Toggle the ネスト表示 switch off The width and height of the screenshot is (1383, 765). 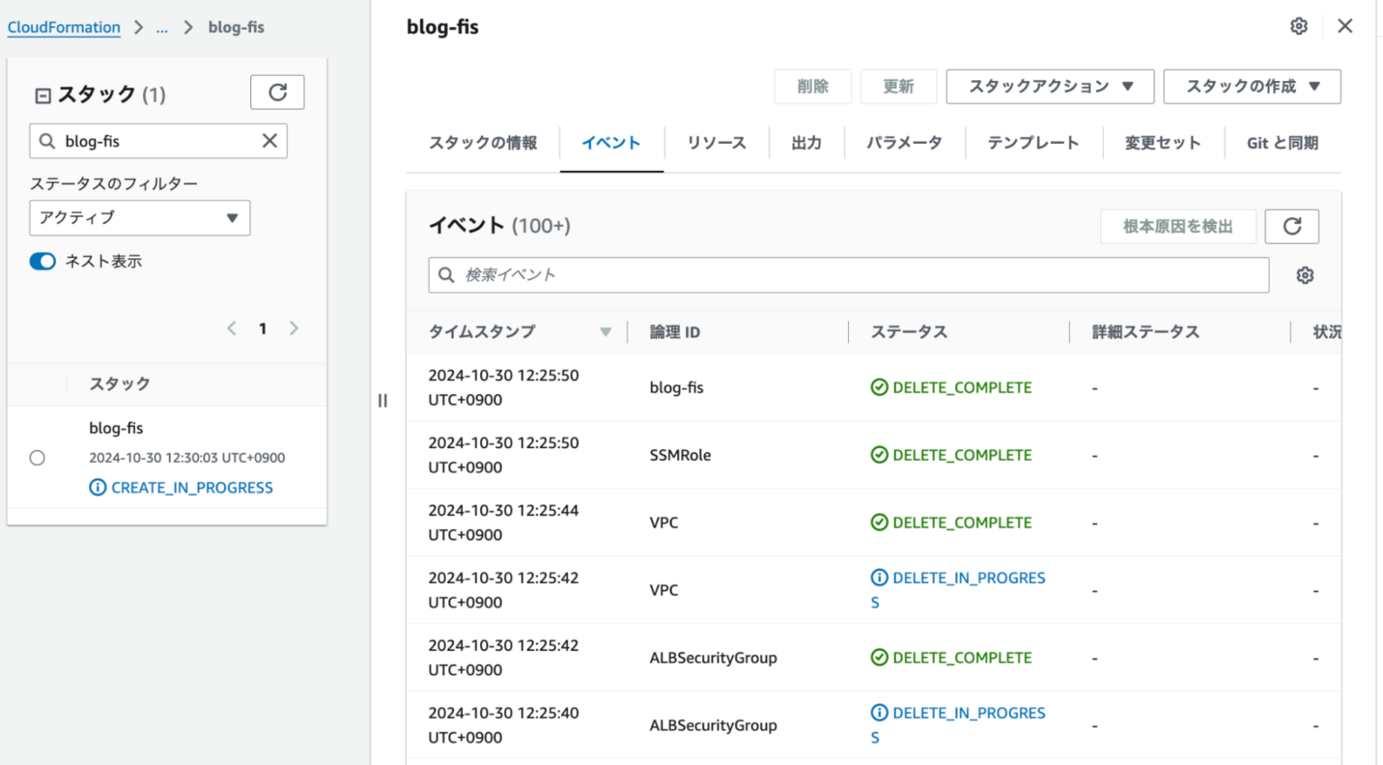[x=42, y=261]
